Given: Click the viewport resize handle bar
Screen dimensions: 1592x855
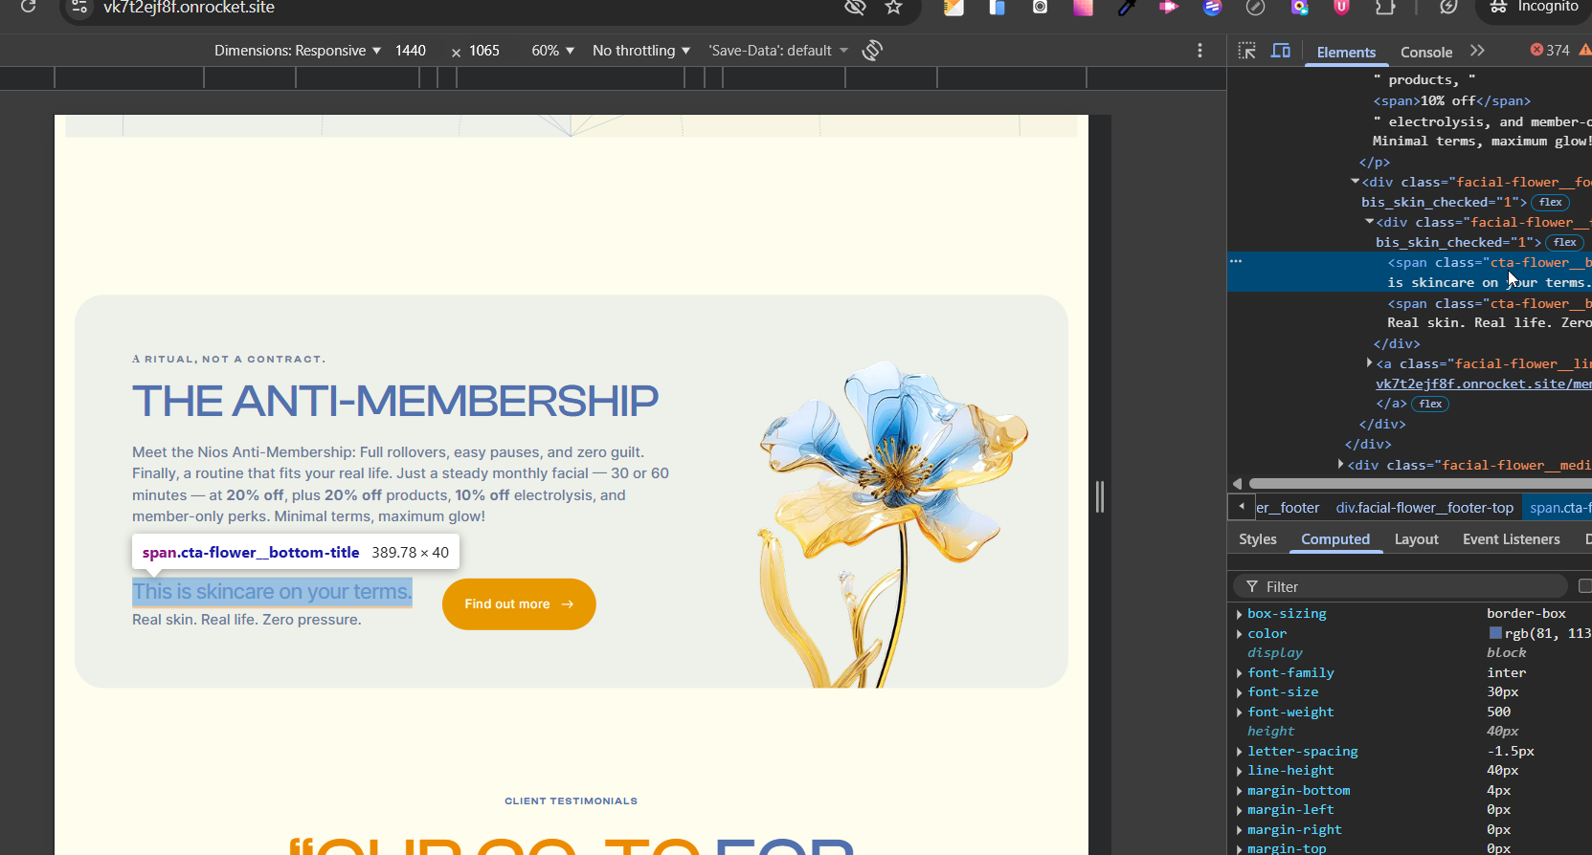Looking at the screenshot, I should 1100,496.
